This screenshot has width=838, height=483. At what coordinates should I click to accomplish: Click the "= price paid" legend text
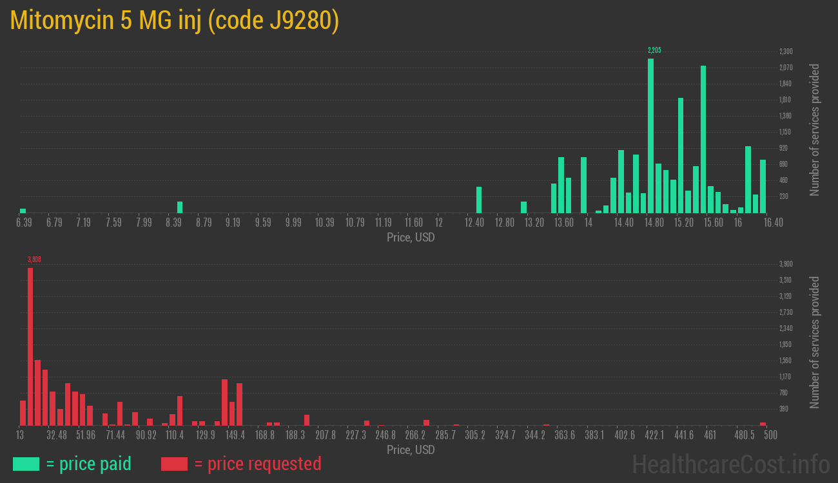pos(88,464)
